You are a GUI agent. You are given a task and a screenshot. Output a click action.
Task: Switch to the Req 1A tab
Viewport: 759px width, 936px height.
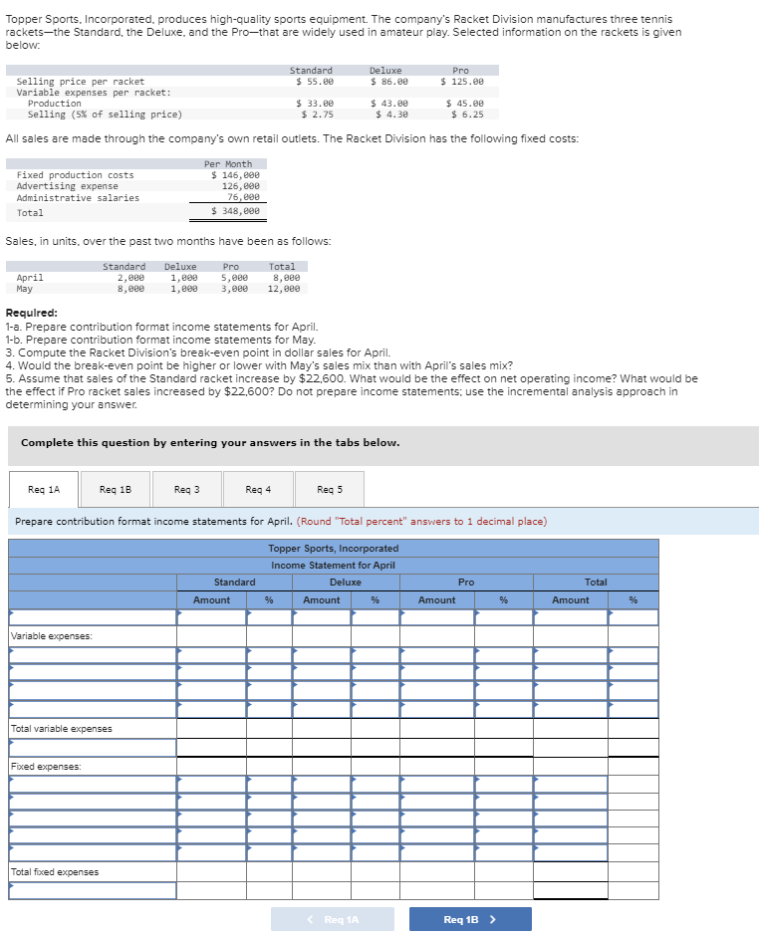click(44, 490)
